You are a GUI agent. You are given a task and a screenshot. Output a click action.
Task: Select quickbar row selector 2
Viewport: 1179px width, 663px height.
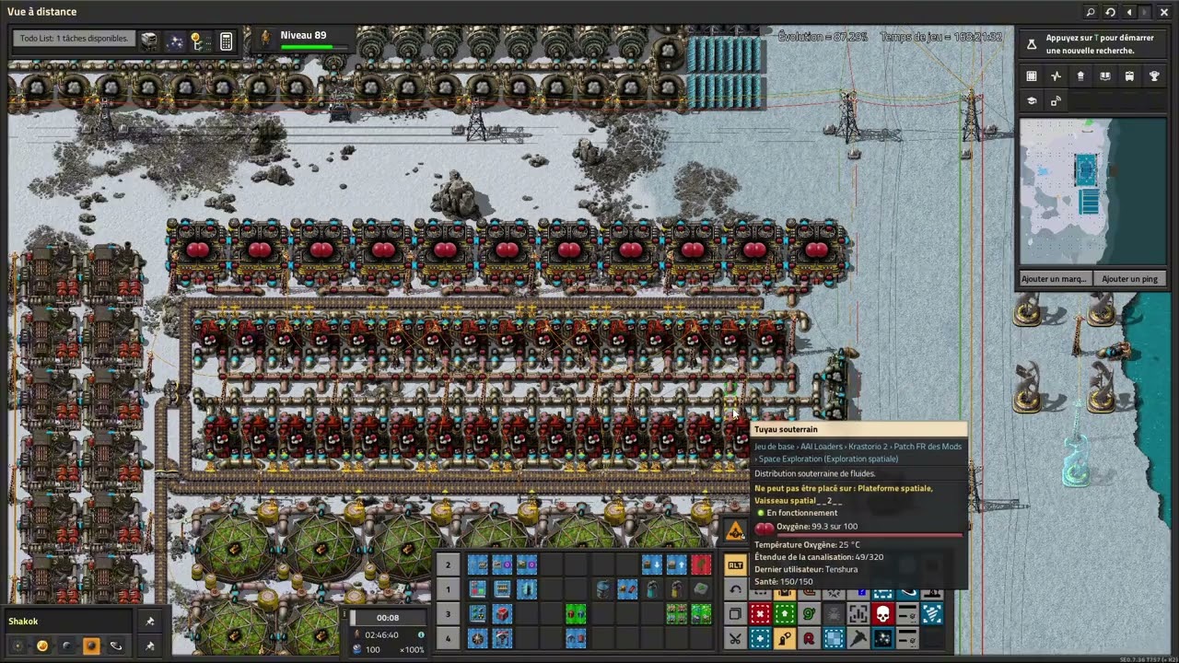point(448,564)
